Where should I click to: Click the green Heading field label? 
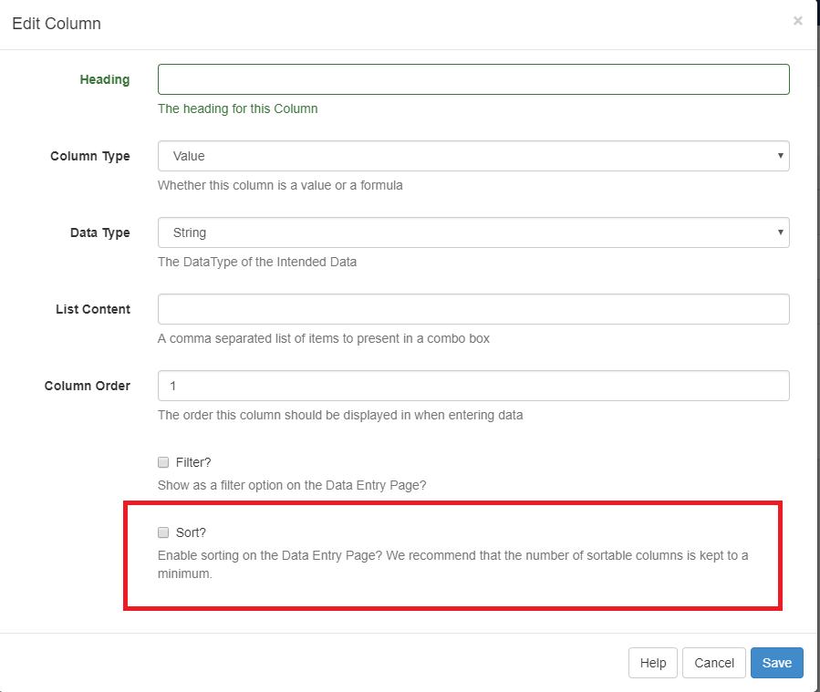pos(105,79)
